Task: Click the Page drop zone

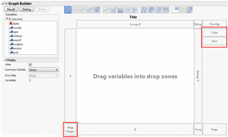Action: (214, 130)
